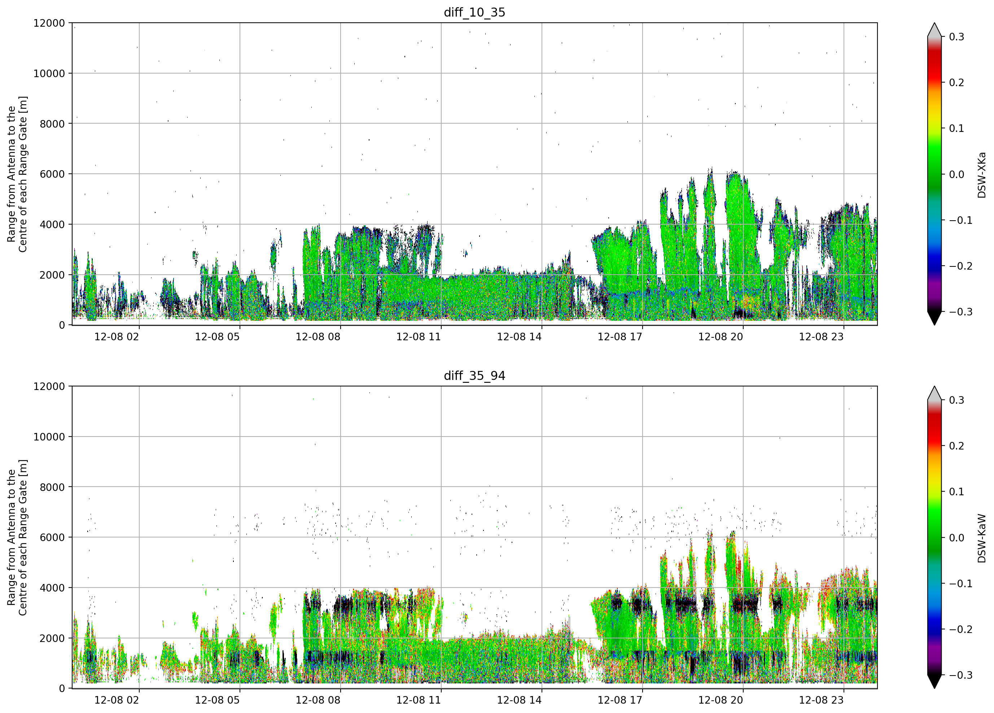The width and height of the screenshot is (994, 713).
Task: Click the top plot's Range y-axis title
Action: 17,174
